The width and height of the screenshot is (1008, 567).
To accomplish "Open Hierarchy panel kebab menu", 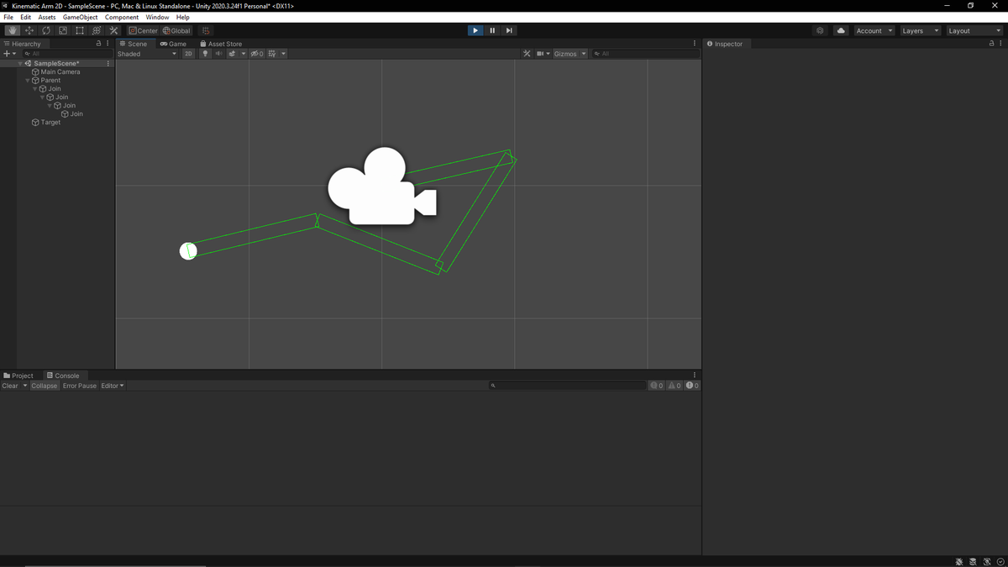I will click(108, 44).
